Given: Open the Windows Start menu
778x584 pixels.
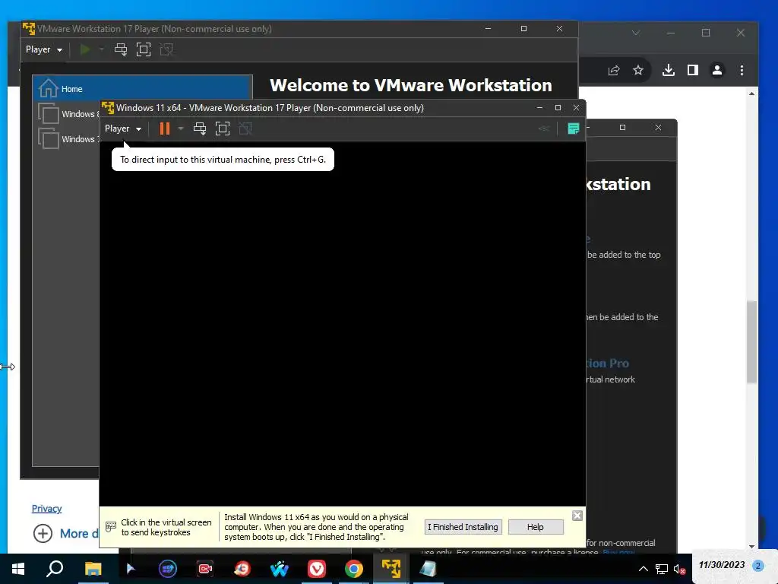Looking at the screenshot, I should pyautogui.click(x=18, y=569).
